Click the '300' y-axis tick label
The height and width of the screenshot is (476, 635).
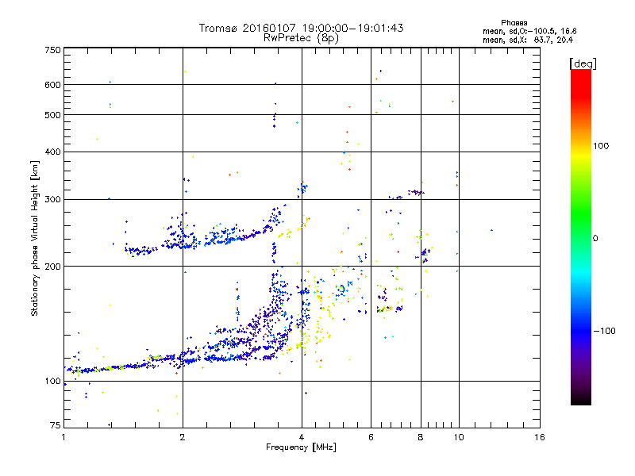pyautogui.click(x=52, y=199)
